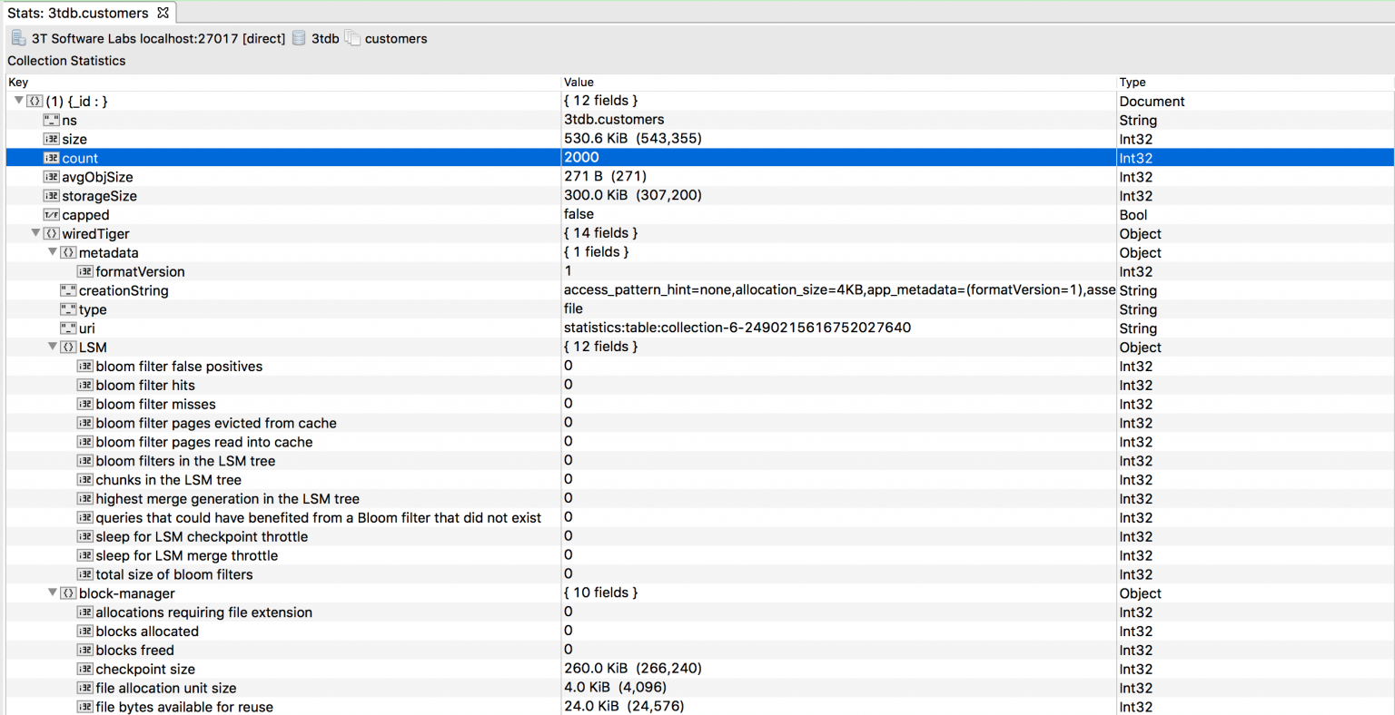Click the server connection icon before localhost:27017
The height and width of the screenshot is (715, 1395).
coord(17,38)
